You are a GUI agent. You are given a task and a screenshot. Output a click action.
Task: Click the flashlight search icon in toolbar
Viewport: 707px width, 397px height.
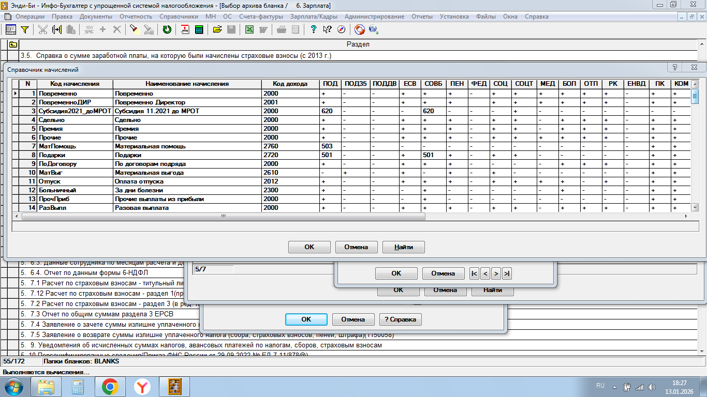coord(134,29)
